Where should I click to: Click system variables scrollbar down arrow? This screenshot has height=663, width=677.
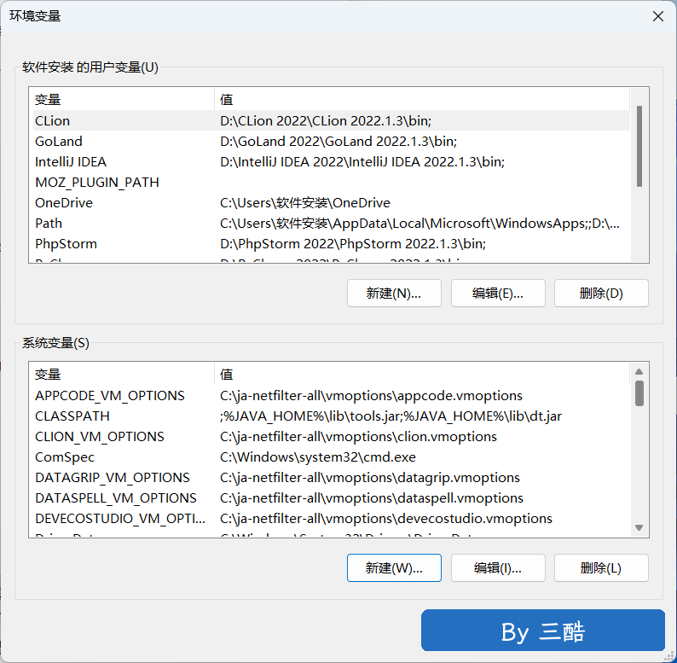tap(639, 527)
